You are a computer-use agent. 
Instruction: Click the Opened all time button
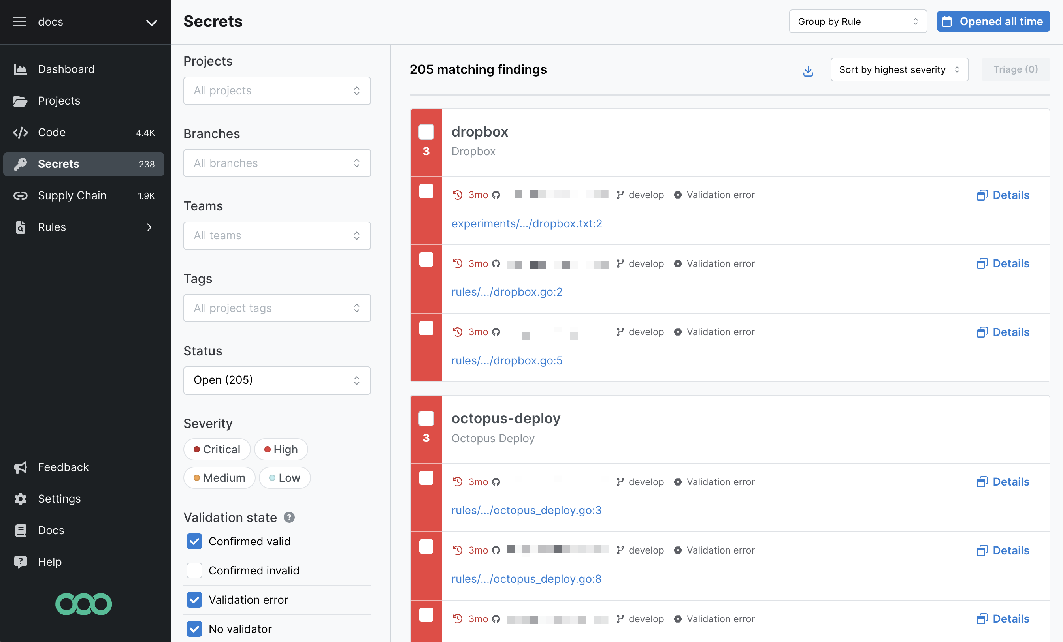click(993, 21)
